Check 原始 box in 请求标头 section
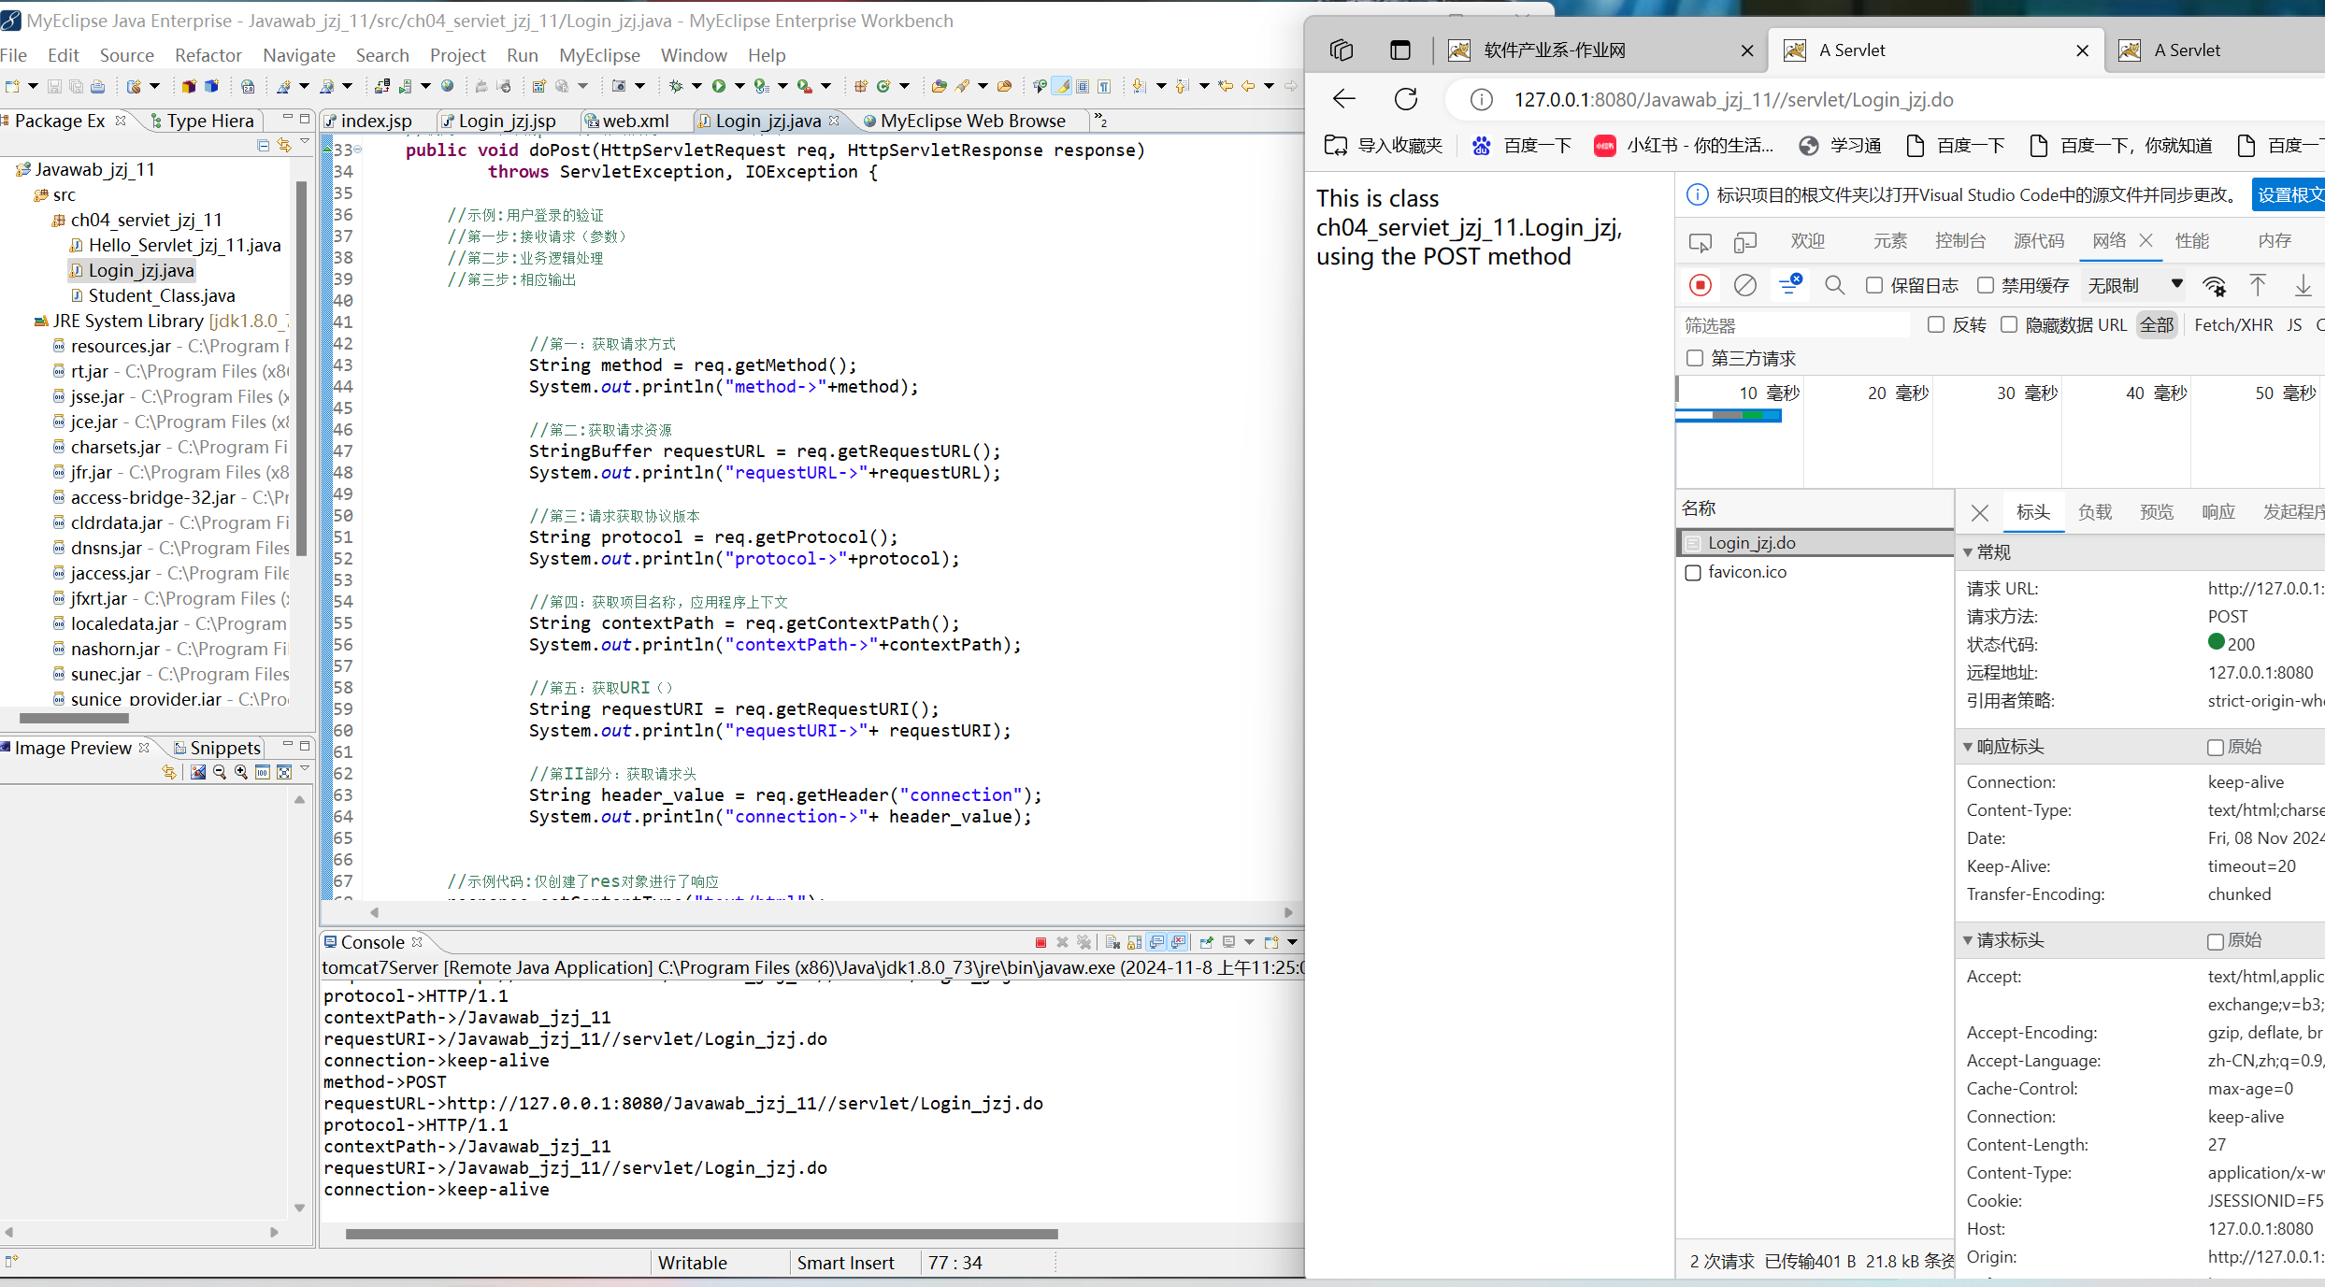The height and width of the screenshot is (1287, 2325). coord(2215,941)
